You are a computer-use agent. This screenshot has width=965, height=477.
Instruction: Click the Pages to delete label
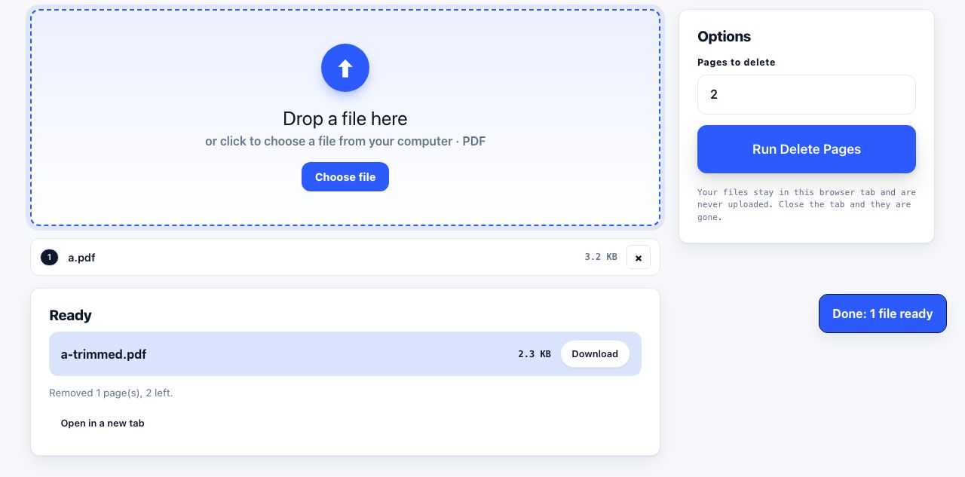(x=737, y=63)
